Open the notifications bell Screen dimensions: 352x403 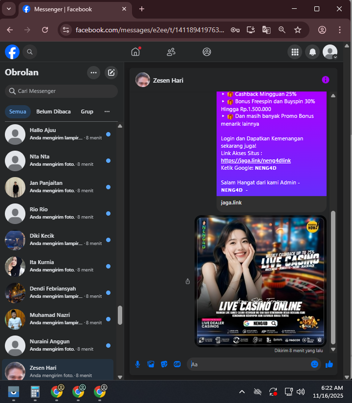point(312,52)
